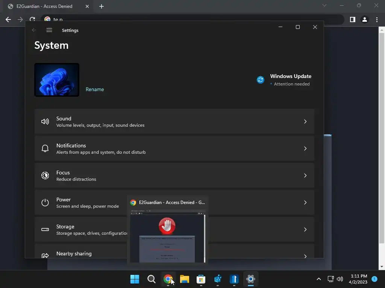Open the Storage settings row
Screen dimensions: 385x288
[x=174, y=229]
